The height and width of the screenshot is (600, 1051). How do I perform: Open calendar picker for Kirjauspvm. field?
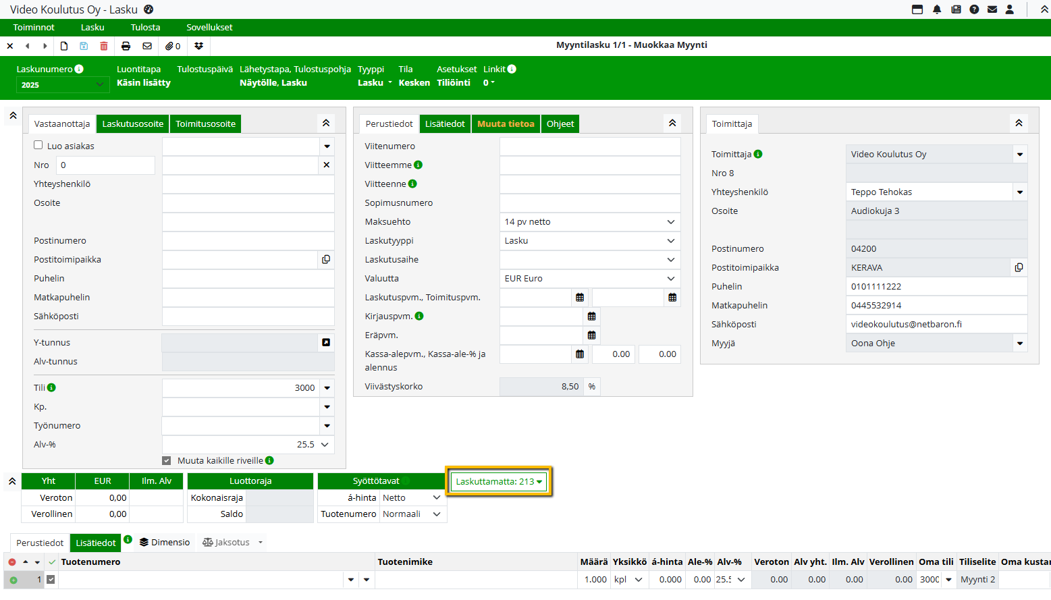(591, 317)
